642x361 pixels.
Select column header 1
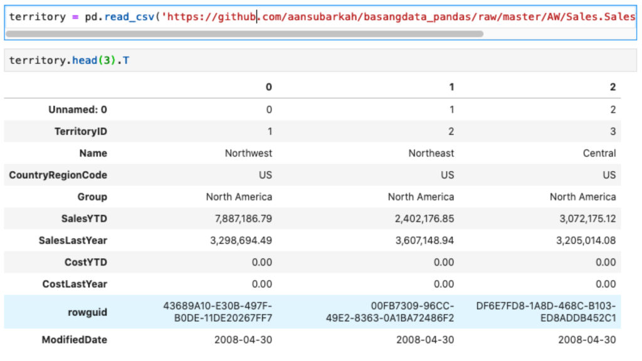pos(451,87)
